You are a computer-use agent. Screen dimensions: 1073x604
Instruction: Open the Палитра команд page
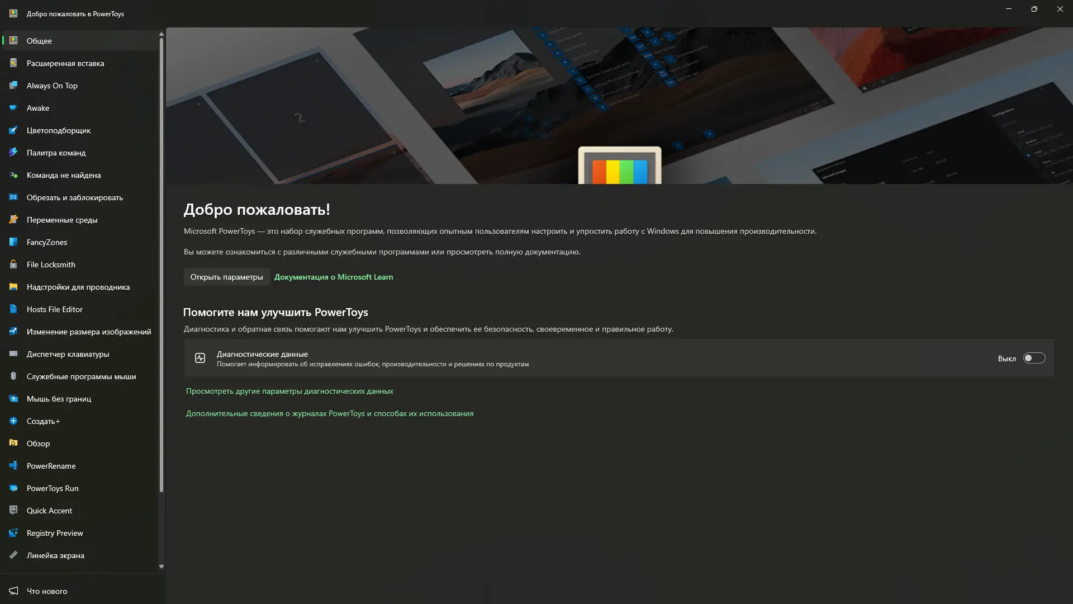pos(56,153)
